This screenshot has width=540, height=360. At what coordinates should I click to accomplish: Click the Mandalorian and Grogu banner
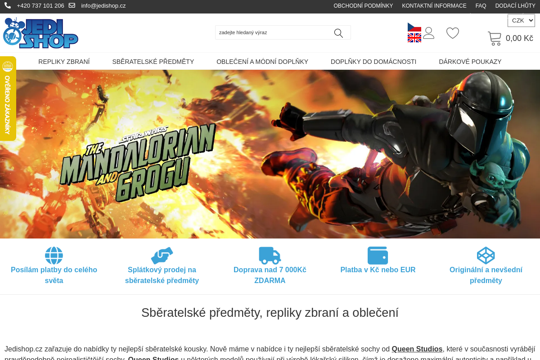click(270, 154)
